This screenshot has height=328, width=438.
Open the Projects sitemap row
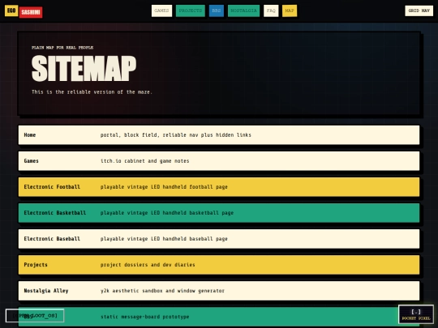click(x=219, y=265)
